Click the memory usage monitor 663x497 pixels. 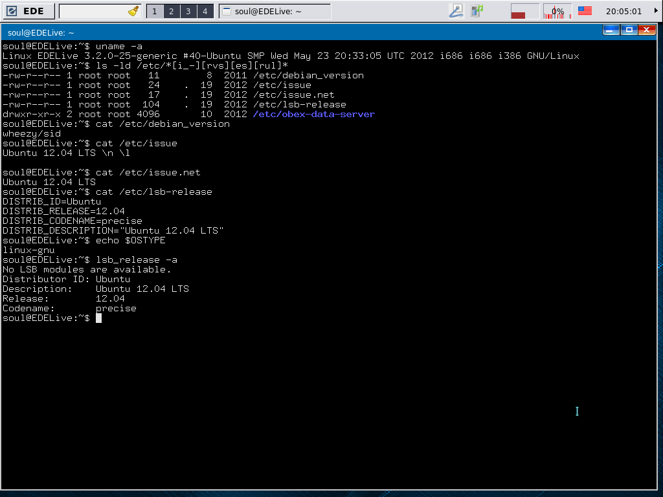coord(524,12)
